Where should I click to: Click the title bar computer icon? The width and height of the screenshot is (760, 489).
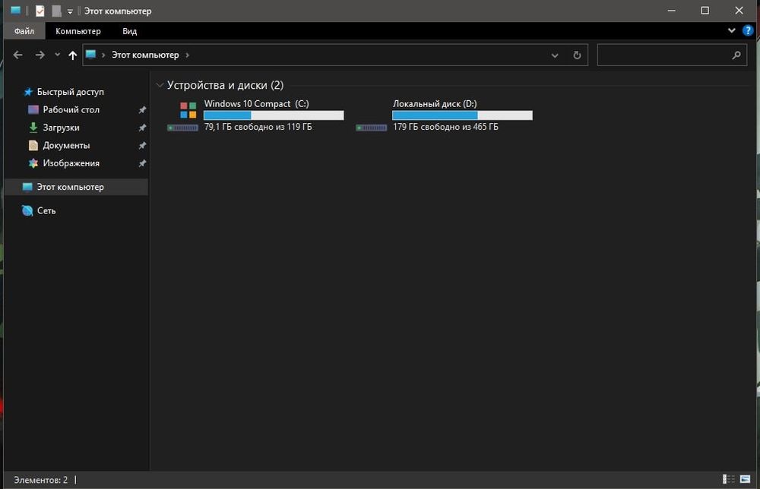tap(15, 10)
